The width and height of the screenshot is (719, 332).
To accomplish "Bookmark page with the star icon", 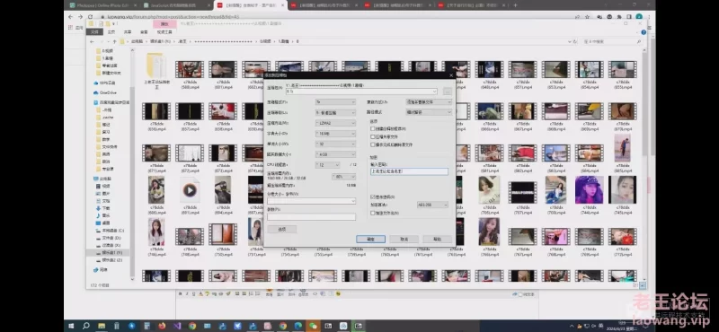I will click(x=588, y=17).
